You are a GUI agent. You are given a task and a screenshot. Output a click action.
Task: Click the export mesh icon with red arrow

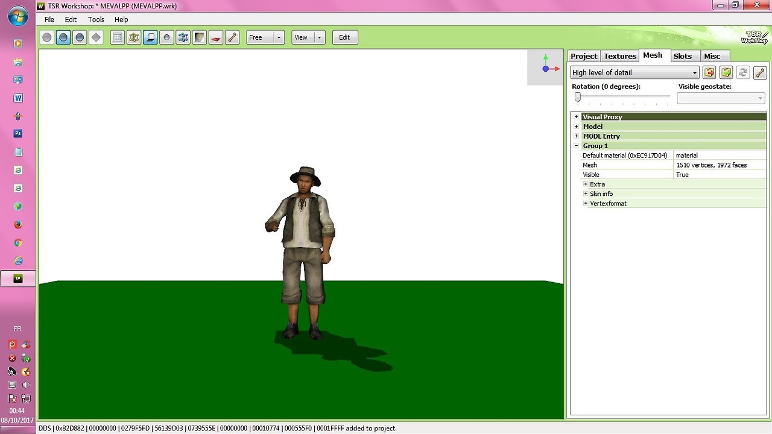[709, 72]
